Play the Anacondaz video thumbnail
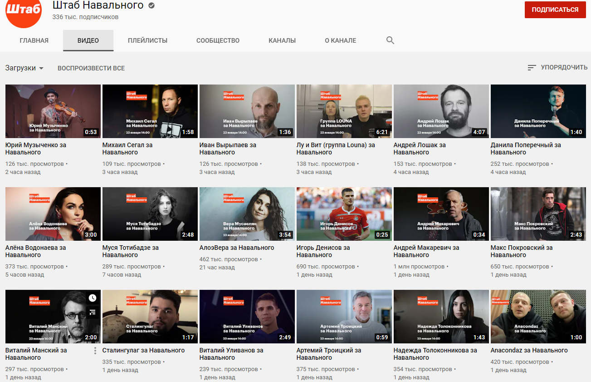 click(538, 317)
